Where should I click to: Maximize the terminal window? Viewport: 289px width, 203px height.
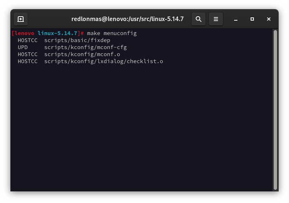point(252,19)
